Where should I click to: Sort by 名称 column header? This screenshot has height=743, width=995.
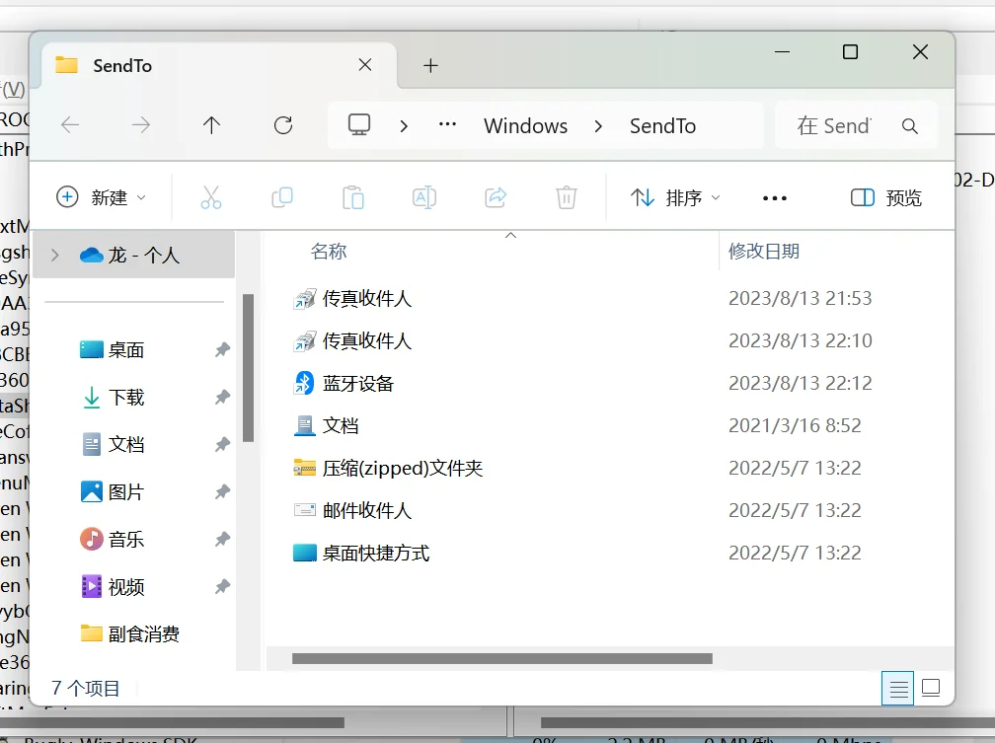(329, 252)
